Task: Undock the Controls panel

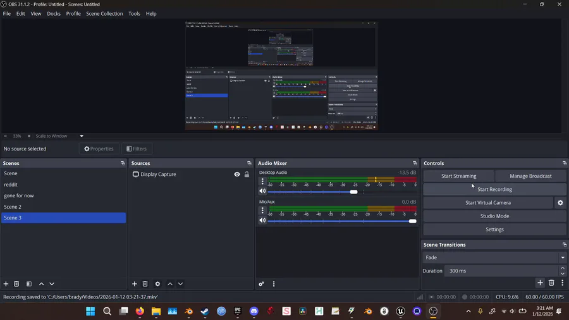Action: [x=565, y=163]
